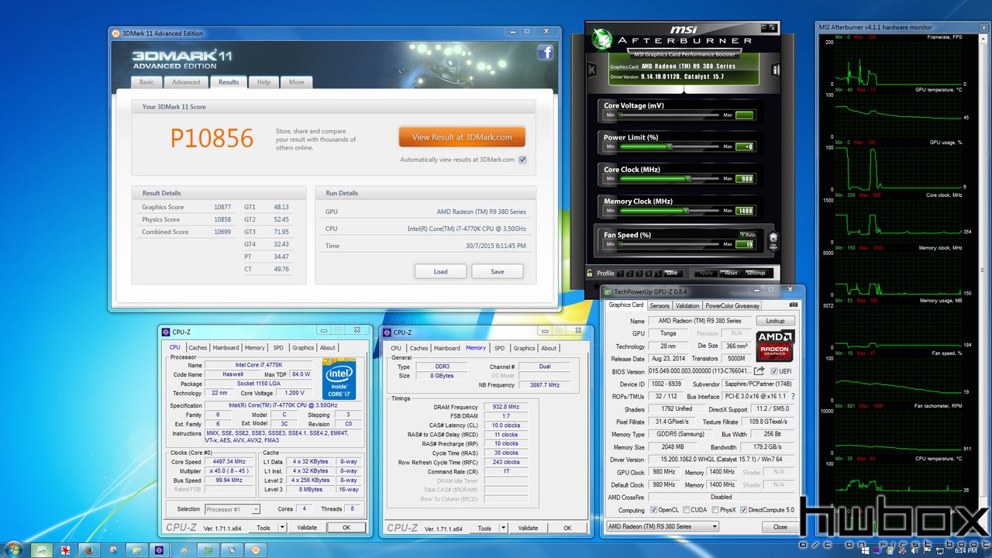Click the Close button in GPU-Z
The width and height of the screenshot is (992, 558).
780,526
